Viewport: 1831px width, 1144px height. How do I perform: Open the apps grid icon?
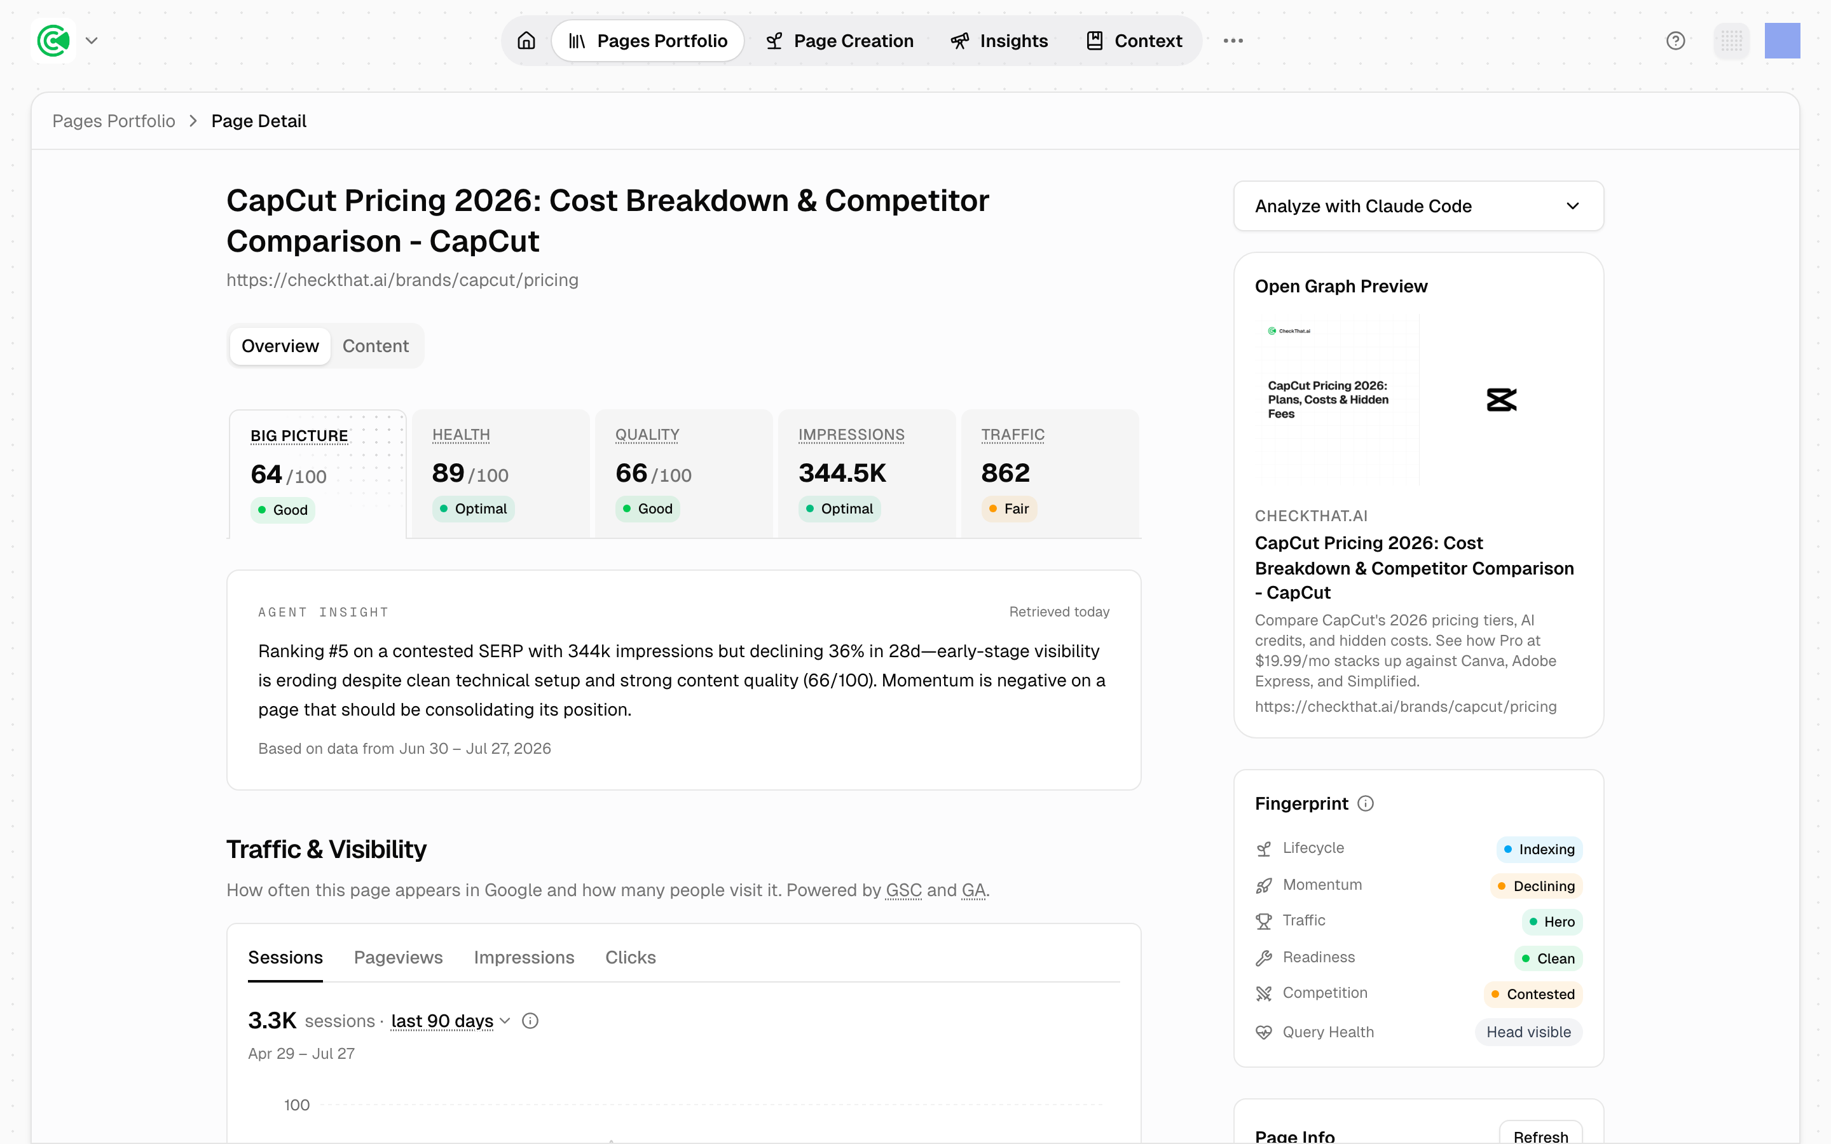[1732, 41]
